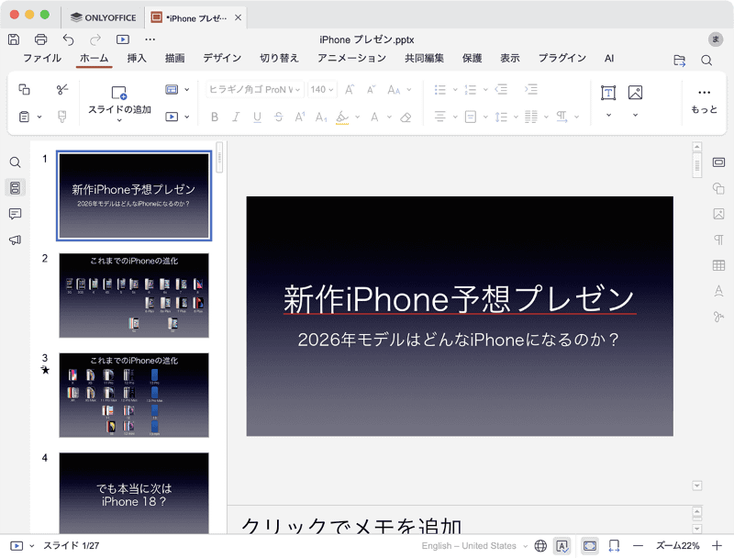Open the change case Aa dropdown

[409, 89]
